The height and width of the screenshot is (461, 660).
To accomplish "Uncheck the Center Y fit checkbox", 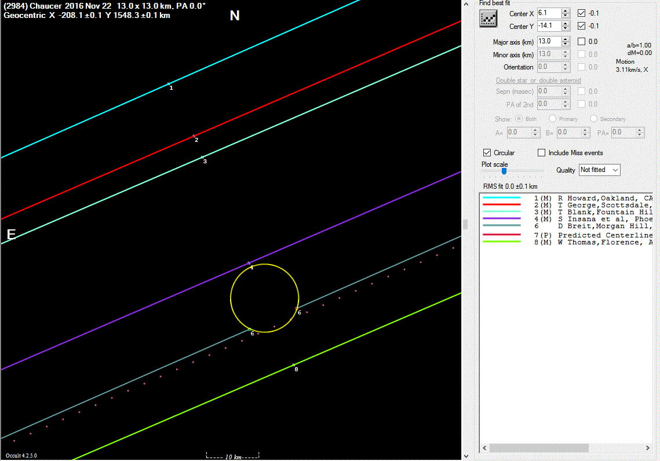I will [581, 25].
